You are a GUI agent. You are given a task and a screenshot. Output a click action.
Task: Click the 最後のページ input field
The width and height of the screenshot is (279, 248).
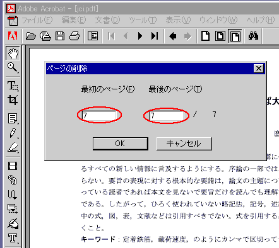tap(167, 115)
